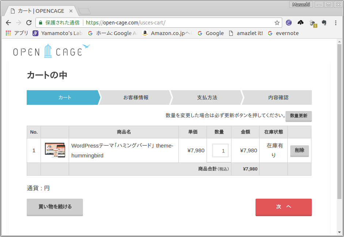Click the OPEN CAGE site logo
Viewport: 344px width, 237px height.
click(x=51, y=51)
